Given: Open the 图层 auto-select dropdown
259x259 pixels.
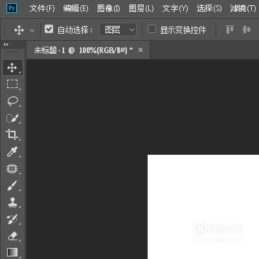Looking at the screenshot, I should click(118, 30).
